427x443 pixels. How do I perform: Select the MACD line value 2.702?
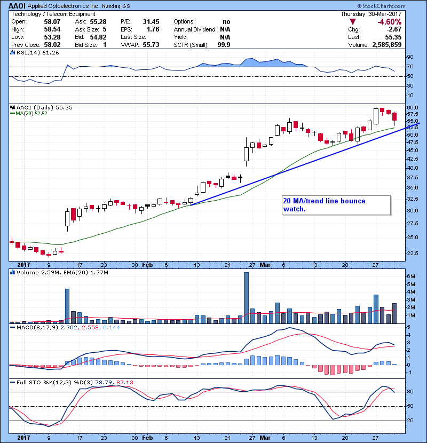pyautogui.click(x=69, y=328)
